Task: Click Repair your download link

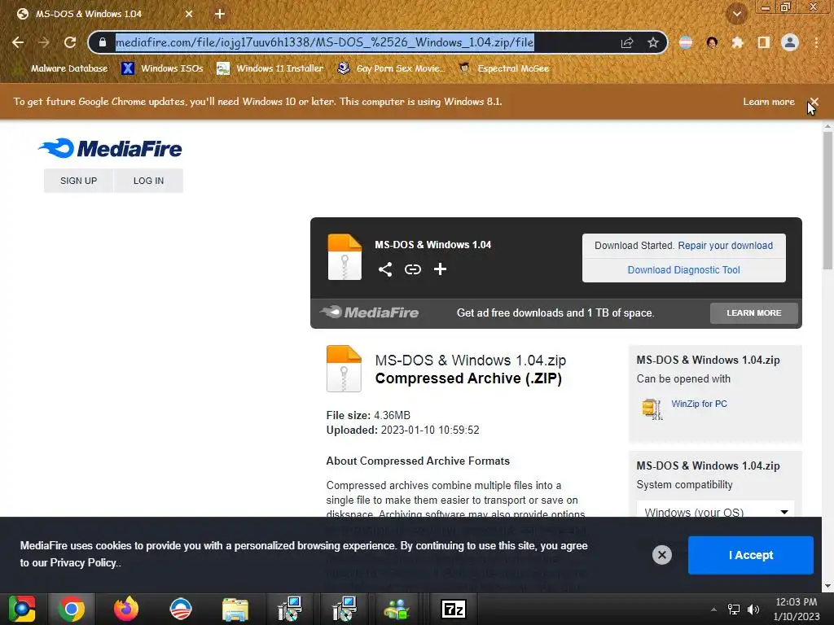Action: click(x=725, y=246)
